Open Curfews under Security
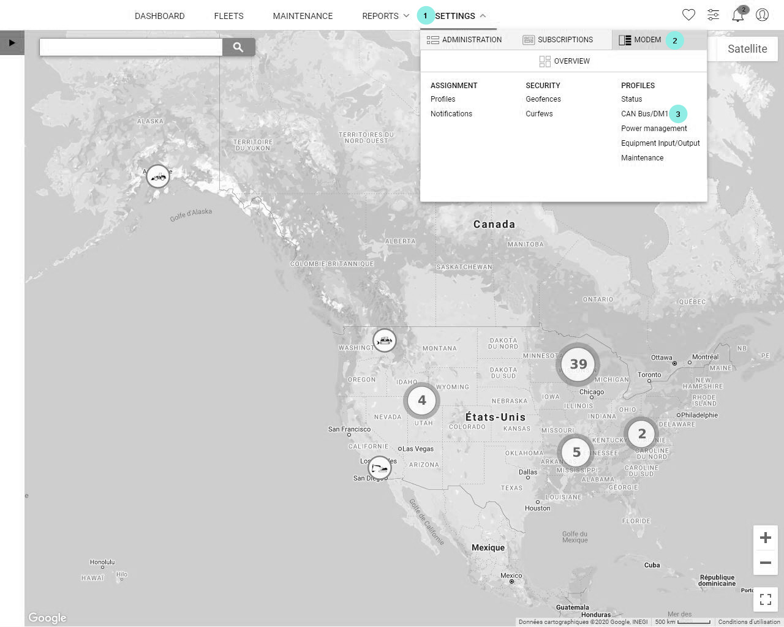 click(539, 114)
